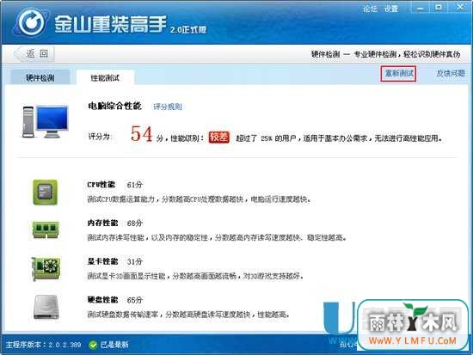
Task: Select the green CPU performance icon
Action: coord(46,193)
